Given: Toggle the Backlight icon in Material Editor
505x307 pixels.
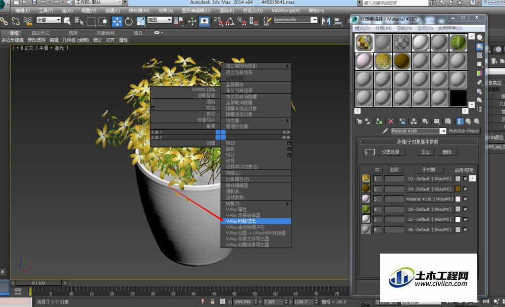Looking at the screenshot, I should click(x=480, y=46).
